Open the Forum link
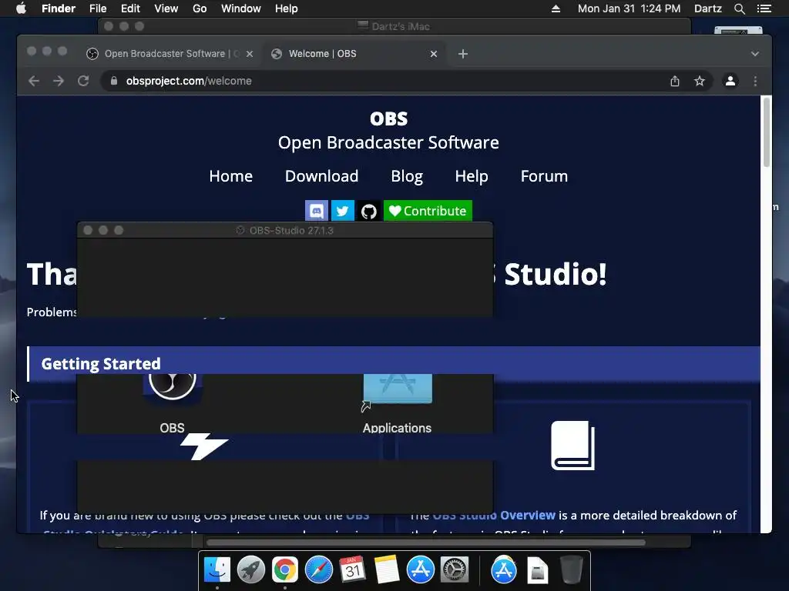Image resolution: width=789 pixels, height=591 pixels. click(544, 176)
